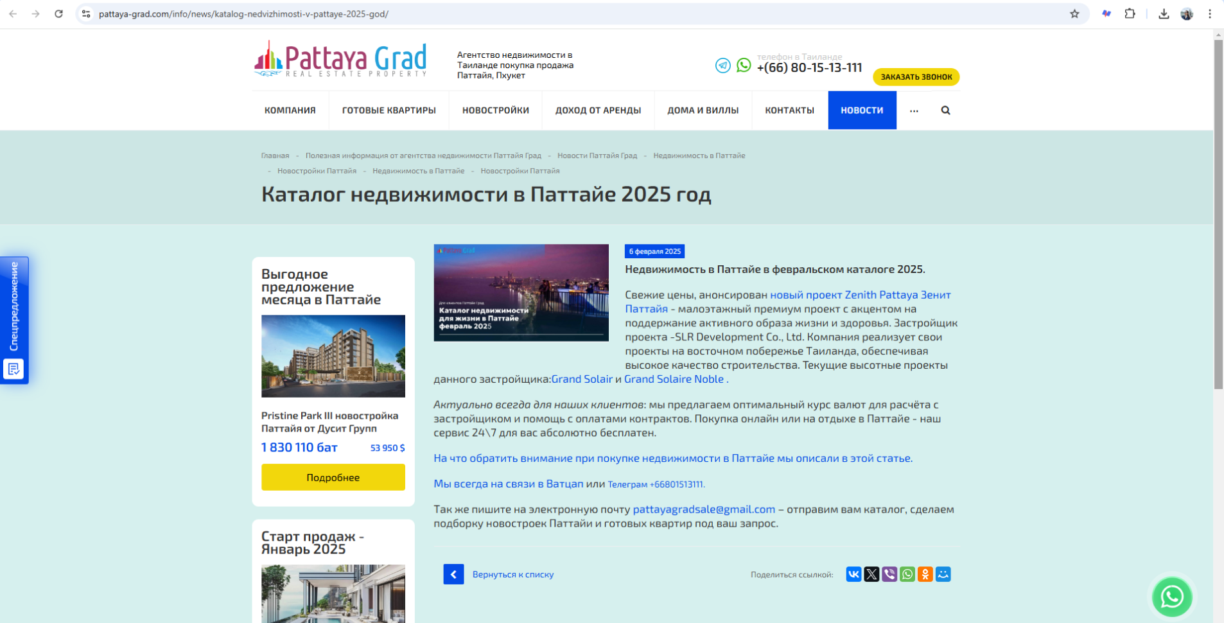Viewport: 1224px width, 623px height.
Task: Open site search magnifier icon
Action: 945,110
